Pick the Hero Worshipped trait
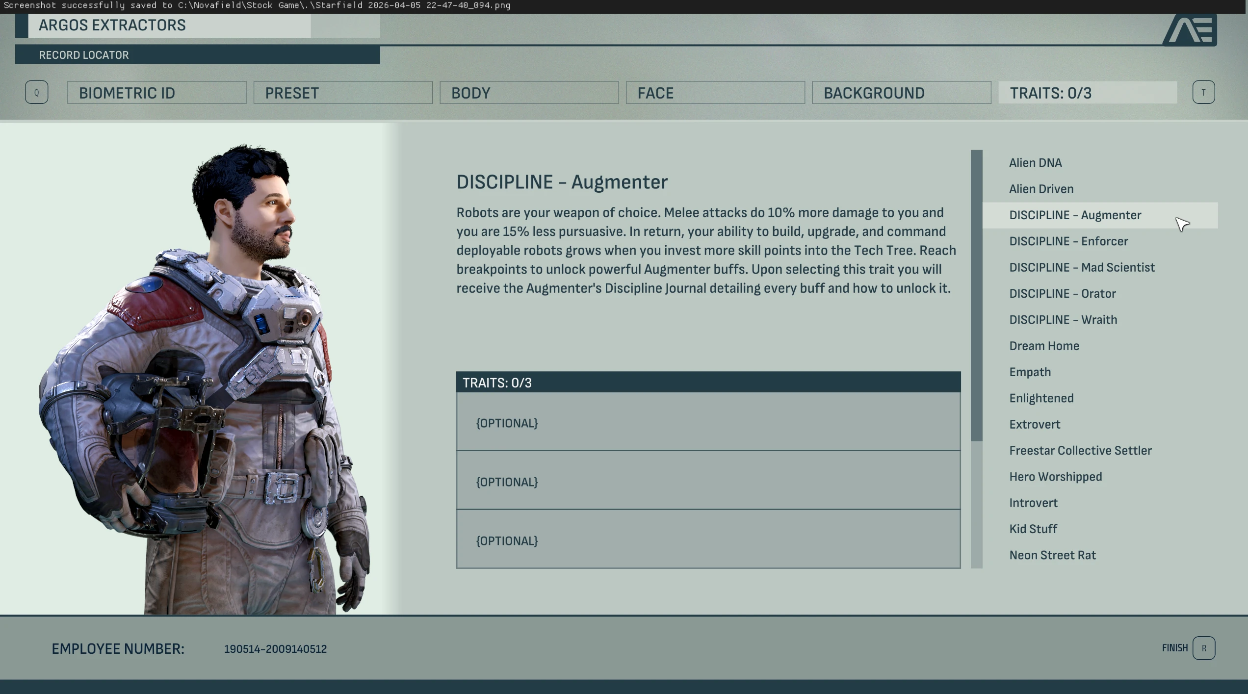 click(1100, 477)
